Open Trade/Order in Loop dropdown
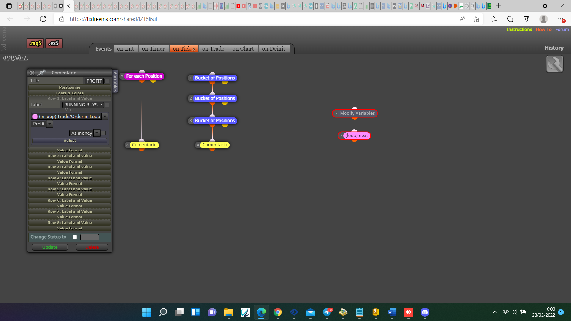Image resolution: width=571 pixels, height=321 pixels. coord(105,116)
